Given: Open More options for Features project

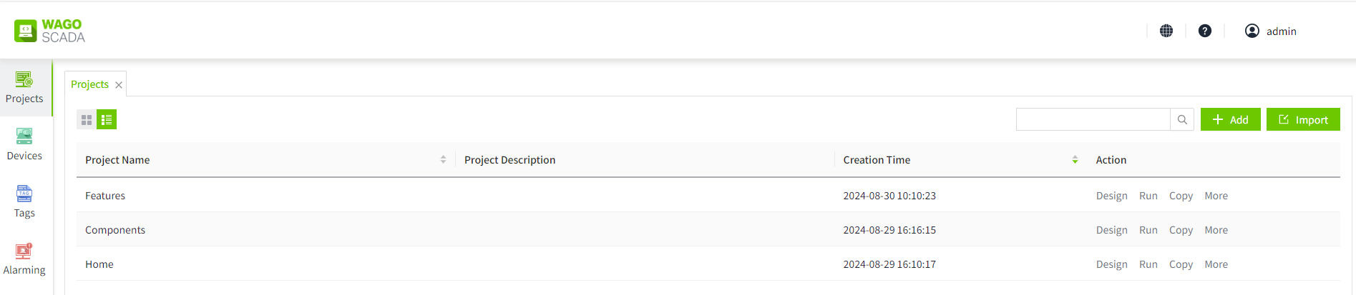Looking at the screenshot, I should 1216,196.
